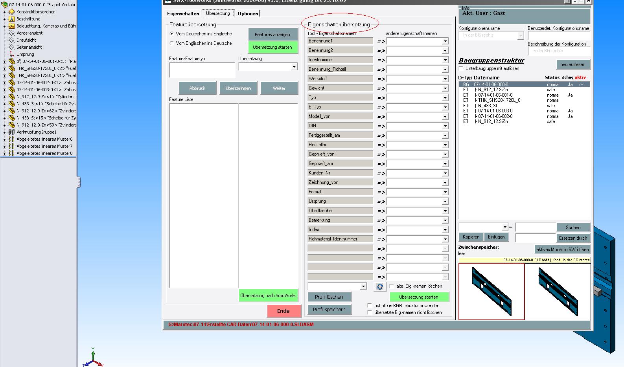The height and width of the screenshot is (367, 624).
Task: Click the part icon for THK_SHS20-1720L_0<2>
Action: tap(12, 68)
